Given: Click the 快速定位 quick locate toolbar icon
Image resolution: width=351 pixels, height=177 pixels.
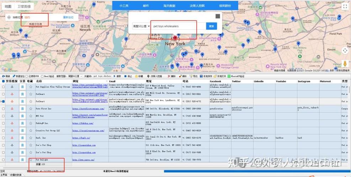Looking at the screenshot, I should (x=14, y=76).
